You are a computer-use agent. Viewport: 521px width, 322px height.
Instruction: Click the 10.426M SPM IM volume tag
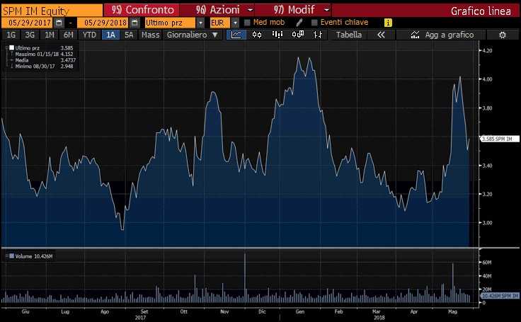coord(500,296)
